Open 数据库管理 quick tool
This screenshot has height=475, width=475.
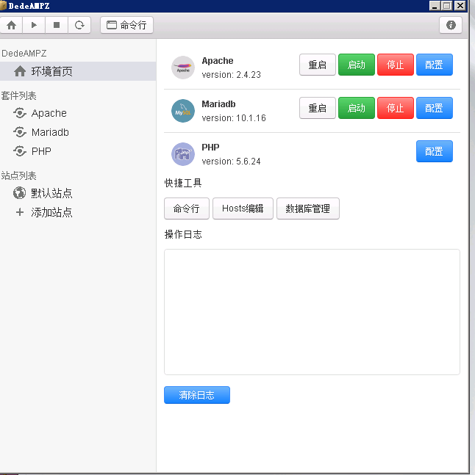pyautogui.click(x=307, y=209)
